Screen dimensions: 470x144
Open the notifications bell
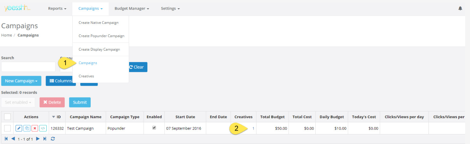pos(460,8)
